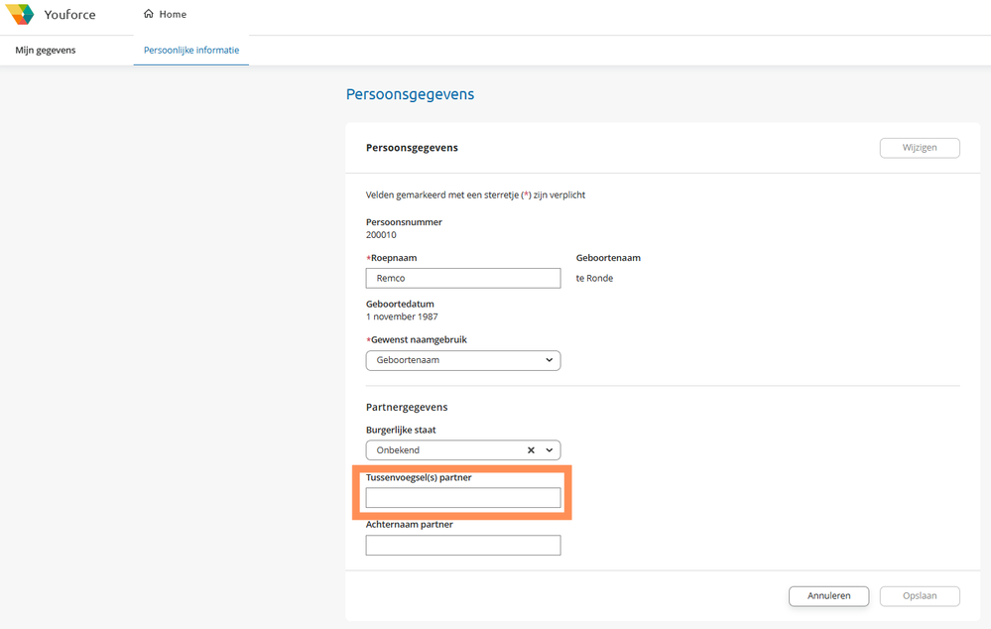Image resolution: width=991 pixels, height=629 pixels.
Task: Click the Opslaan button
Action: tap(920, 596)
